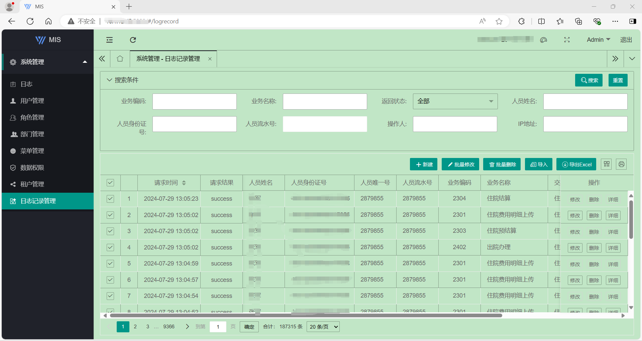The width and height of the screenshot is (642, 341).
Task: Go to home tab icon
Action: tap(120, 59)
